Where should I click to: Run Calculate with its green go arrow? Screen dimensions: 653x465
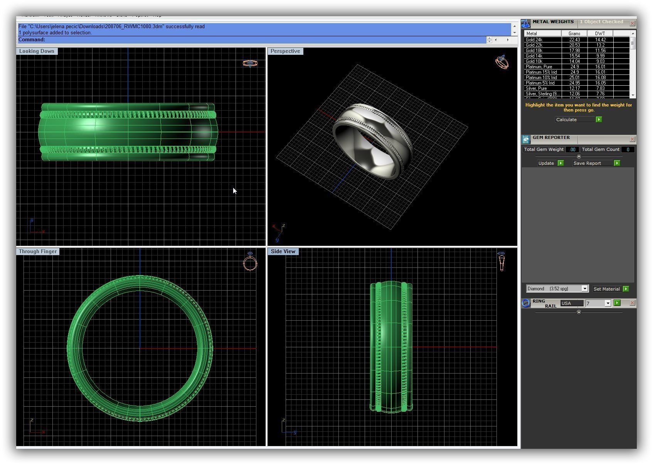599,120
